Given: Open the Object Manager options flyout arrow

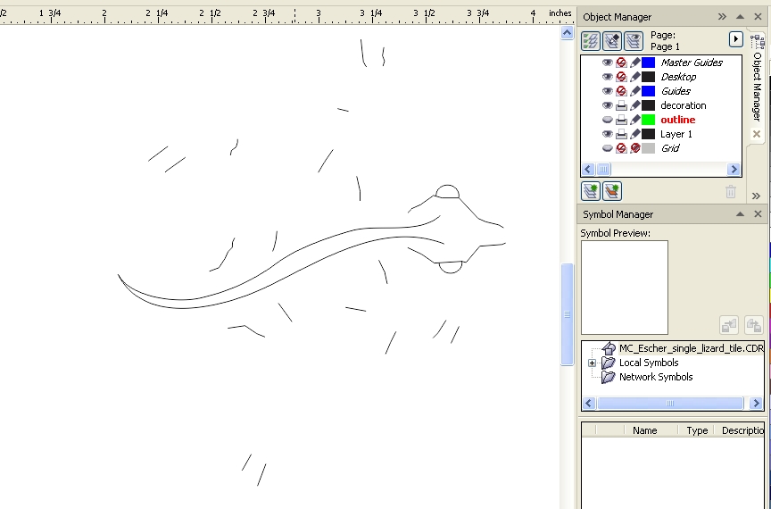Looking at the screenshot, I should coord(735,39).
